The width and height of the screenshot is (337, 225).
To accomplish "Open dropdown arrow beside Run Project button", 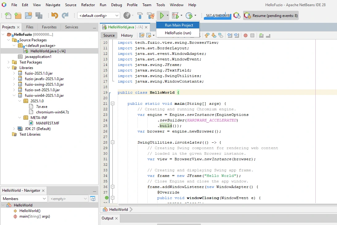I will click(x=167, y=15).
